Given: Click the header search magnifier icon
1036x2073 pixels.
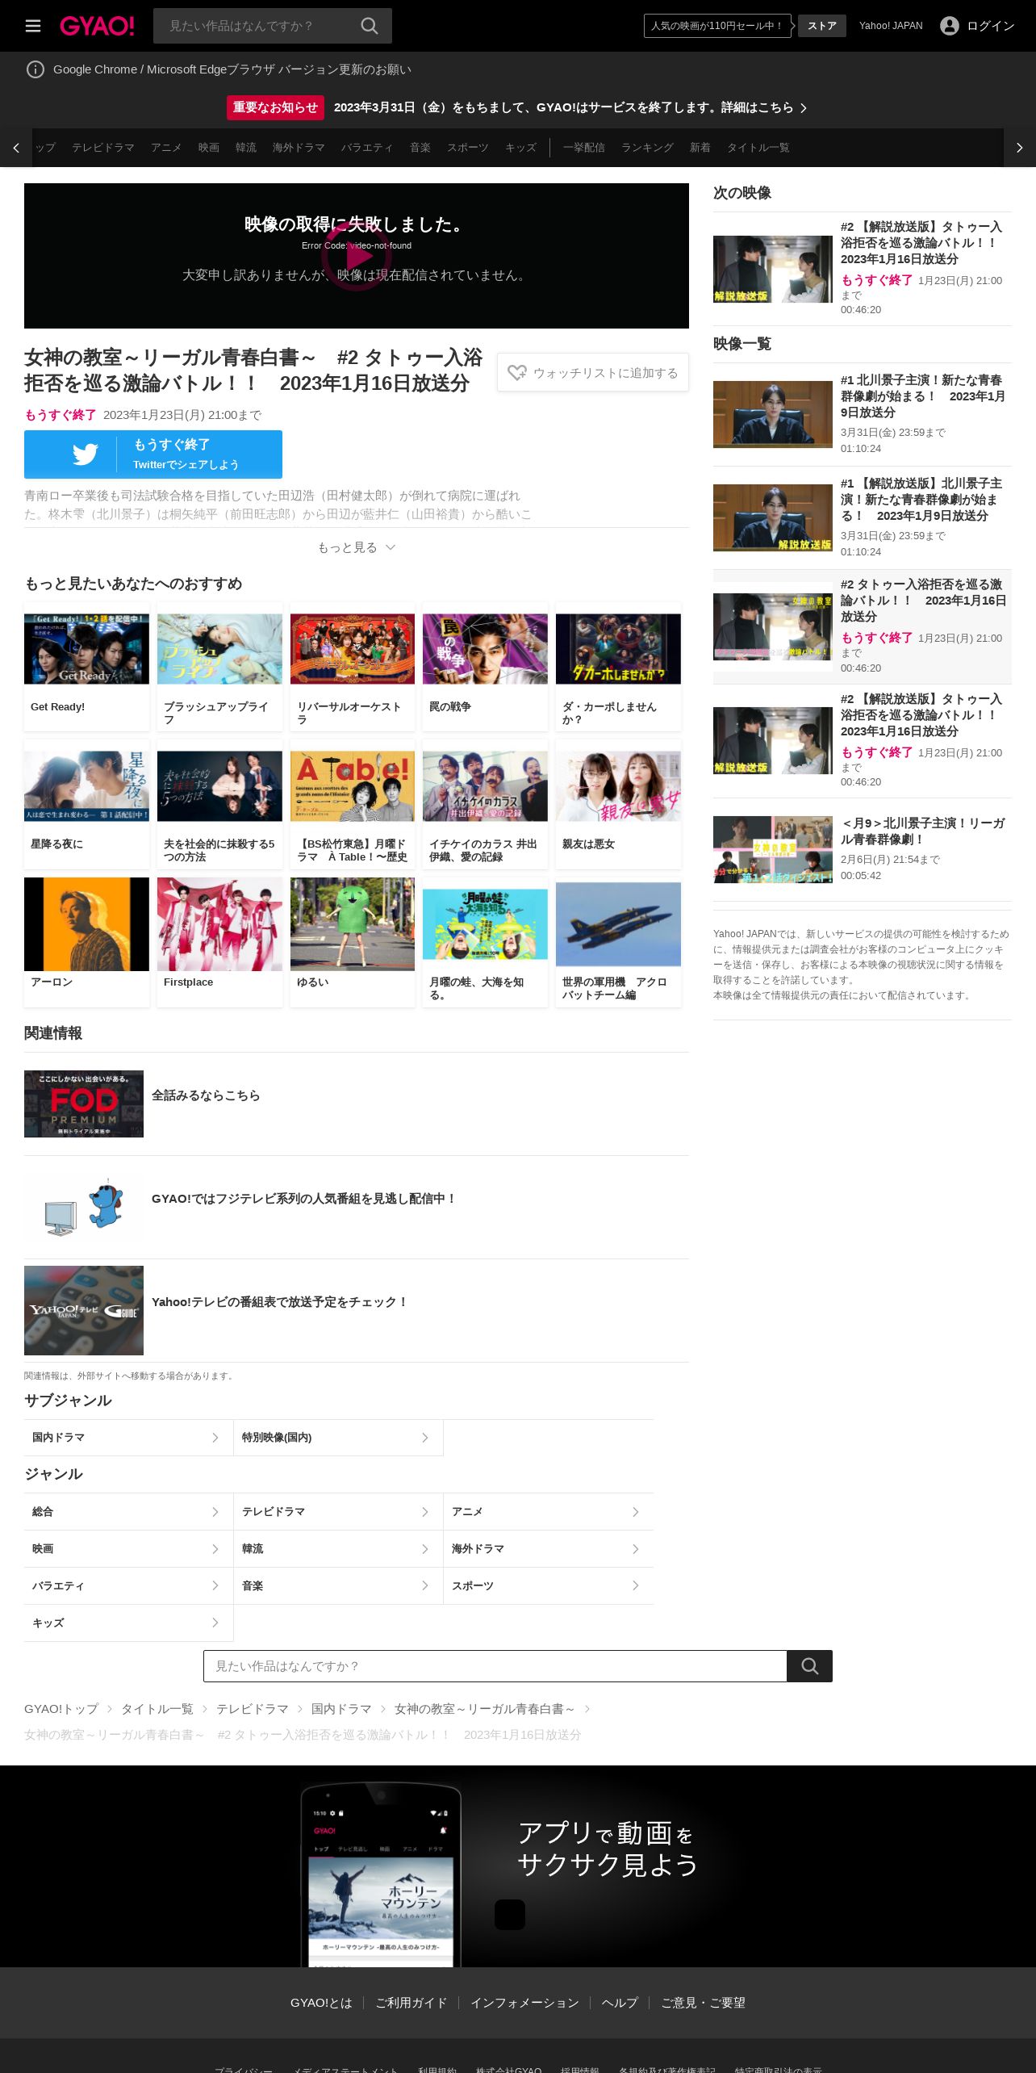Looking at the screenshot, I should 370,26.
